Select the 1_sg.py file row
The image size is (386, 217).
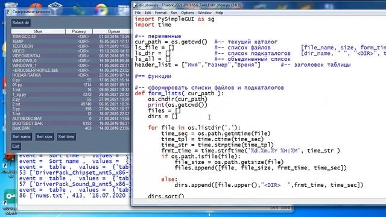(71, 95)
